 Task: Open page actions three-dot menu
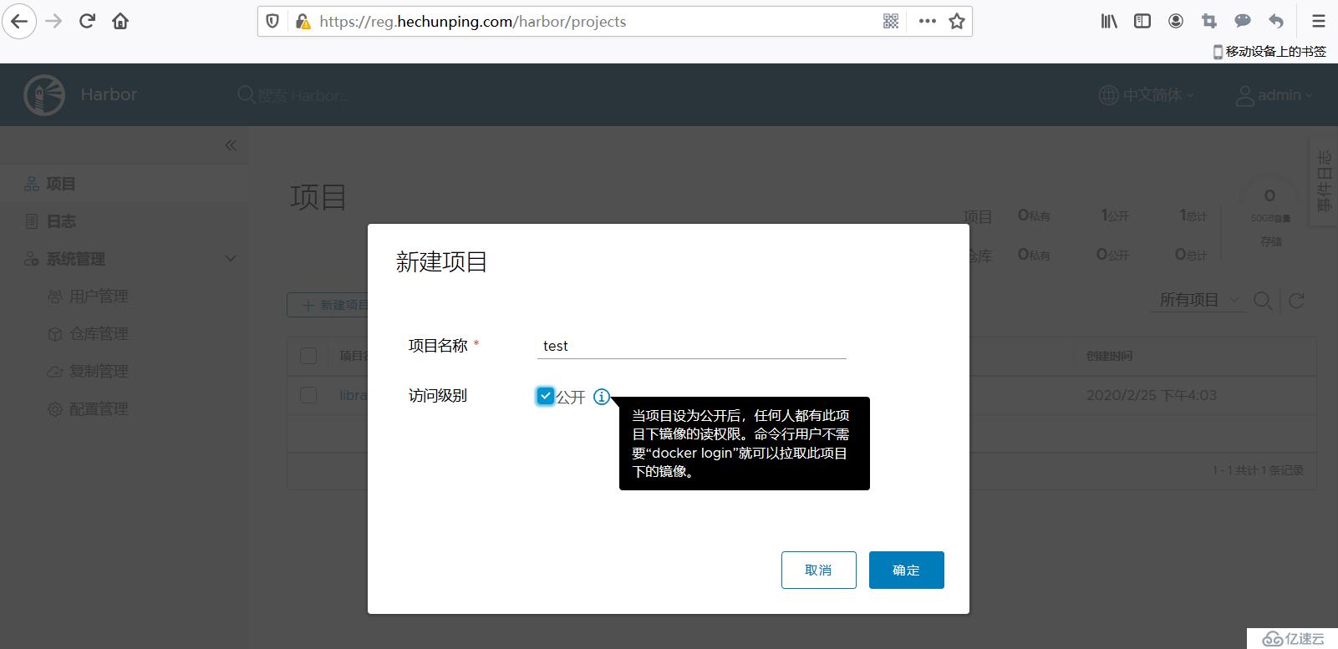(x=927, y=22)
